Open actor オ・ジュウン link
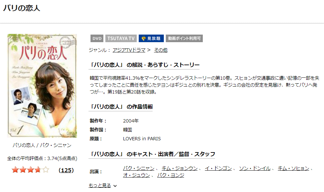This screenshot has height=192, width=324. click(136, 175)
